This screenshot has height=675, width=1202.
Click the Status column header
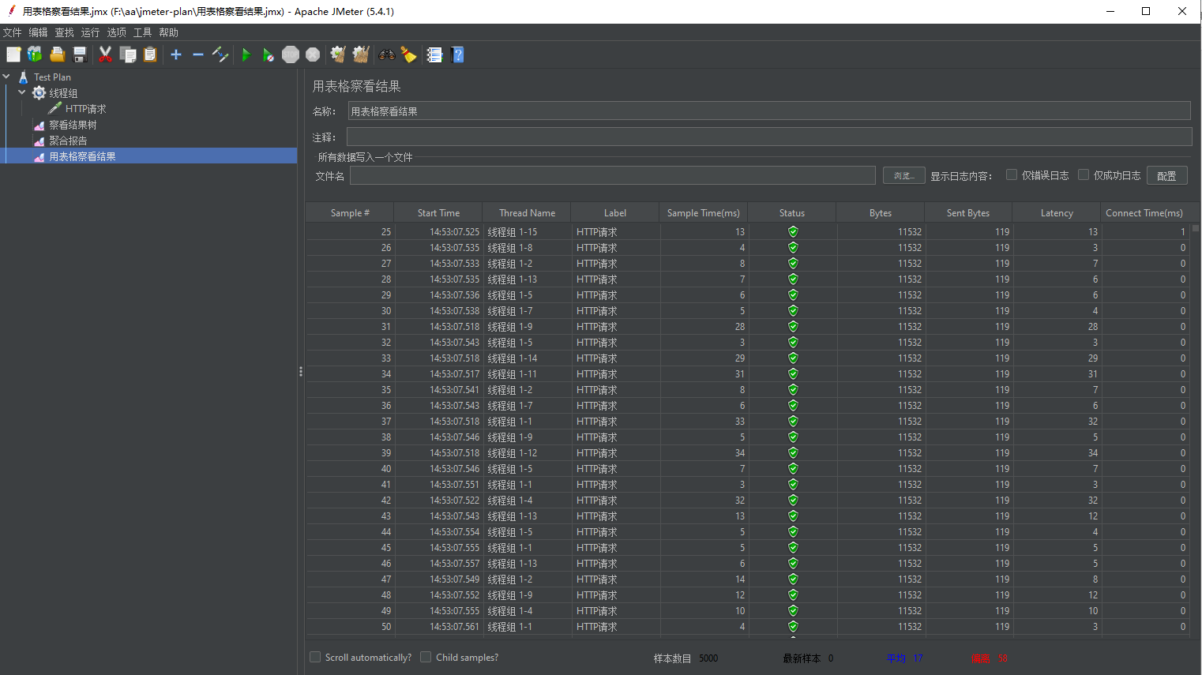(791, 212)
